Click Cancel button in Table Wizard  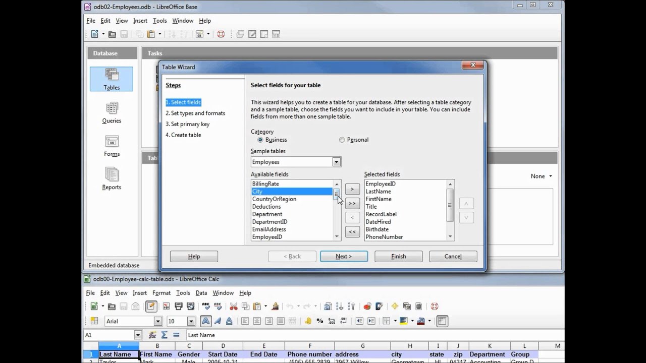453,256
